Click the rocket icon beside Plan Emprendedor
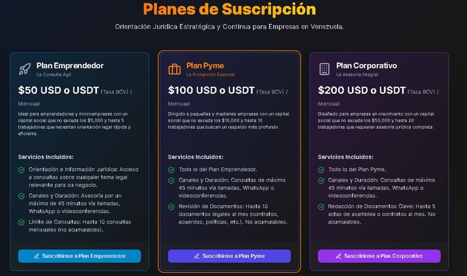The height and width of the screenshot is (276, 467). coord(25,69)
